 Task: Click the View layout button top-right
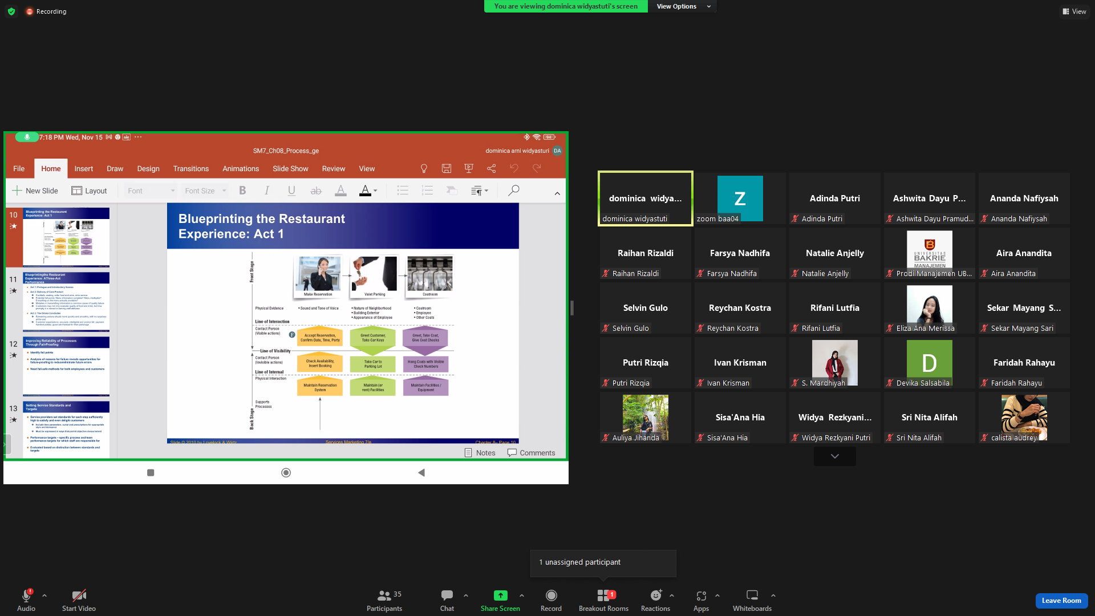(x=1074, y=11)
